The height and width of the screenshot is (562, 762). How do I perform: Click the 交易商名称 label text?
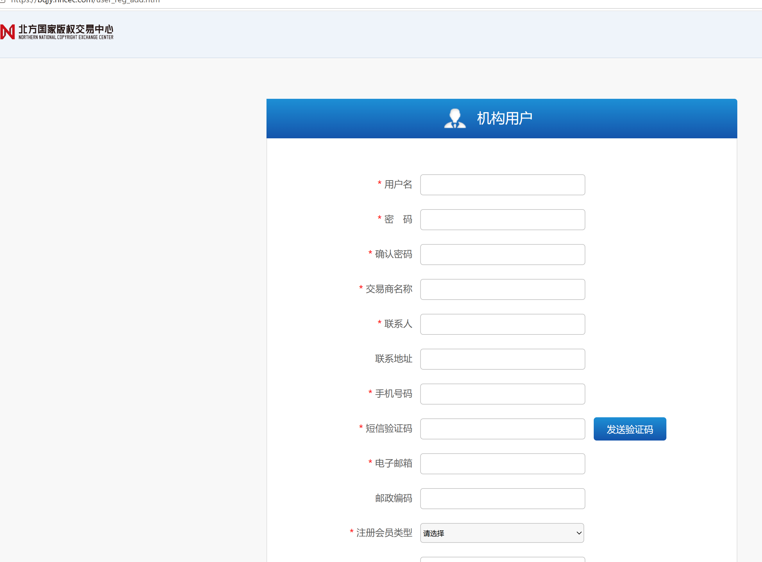(x=389, y=289)
